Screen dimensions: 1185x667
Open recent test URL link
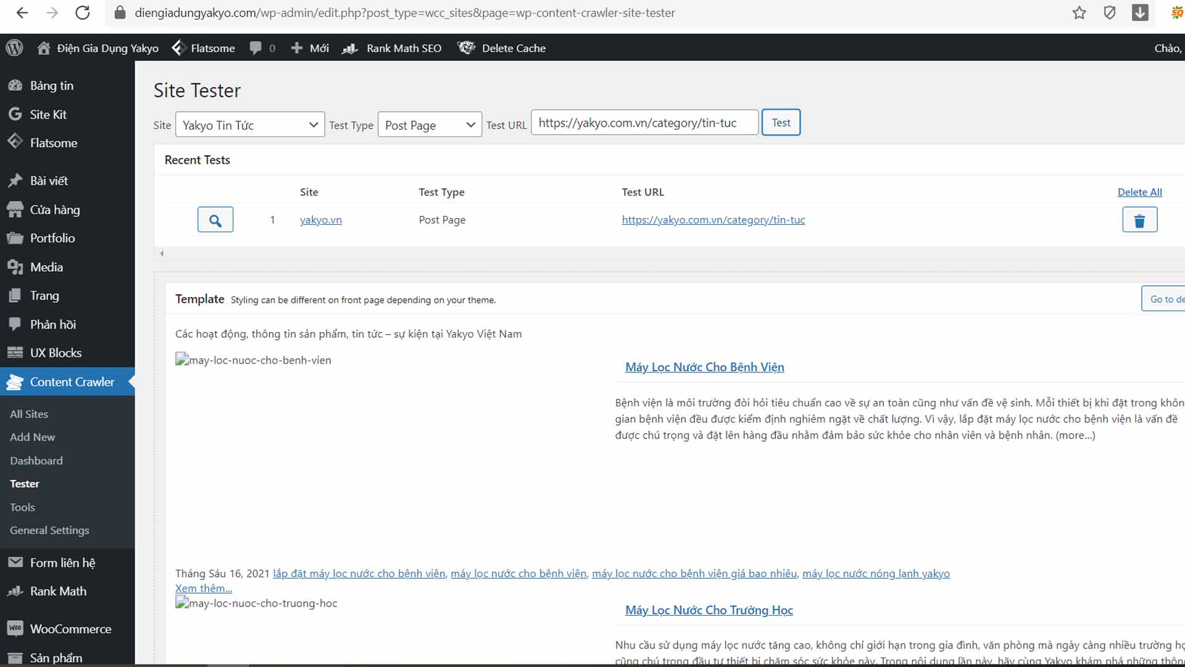(x=713, y=220)
